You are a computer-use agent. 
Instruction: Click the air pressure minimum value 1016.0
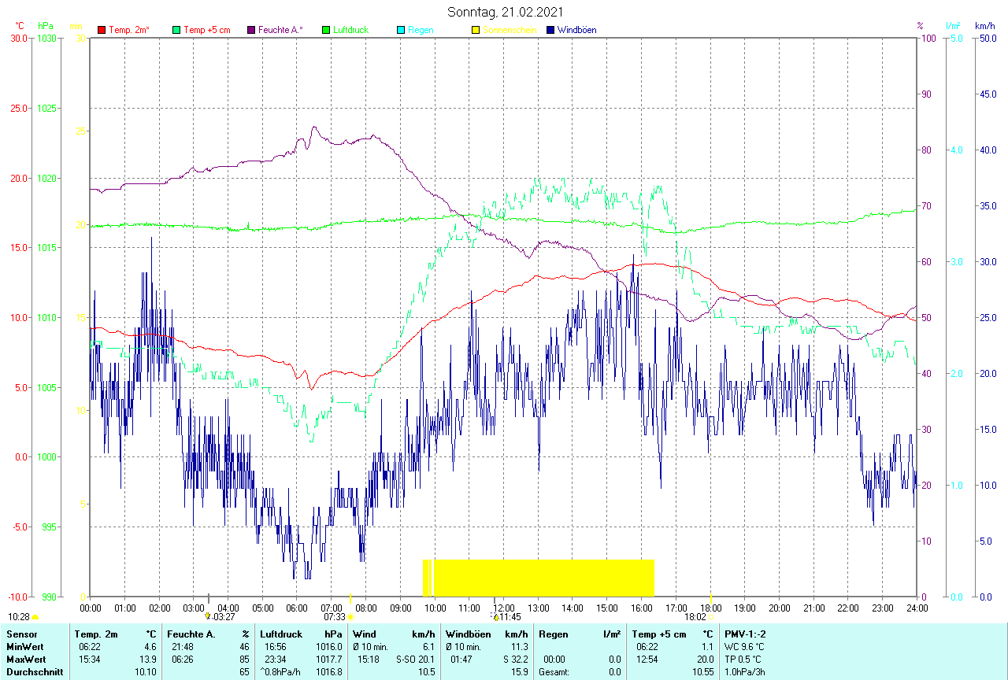click(328, 647)
